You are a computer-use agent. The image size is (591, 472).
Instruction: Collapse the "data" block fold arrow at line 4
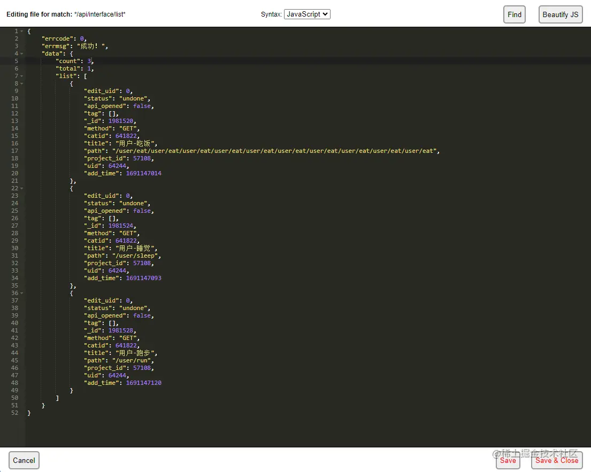[21, 53]
